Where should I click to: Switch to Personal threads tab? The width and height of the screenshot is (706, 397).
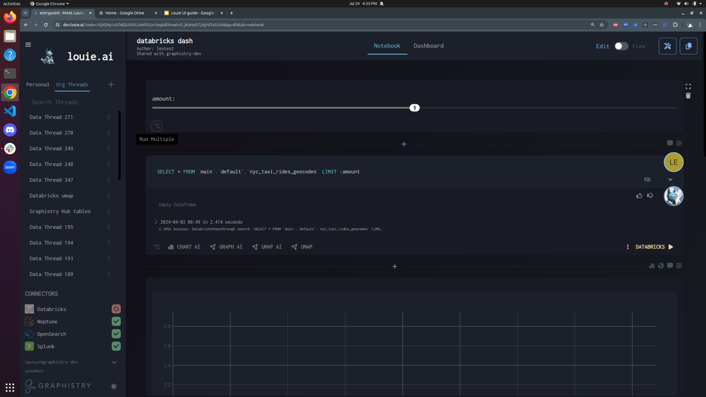tap(38, 84)
